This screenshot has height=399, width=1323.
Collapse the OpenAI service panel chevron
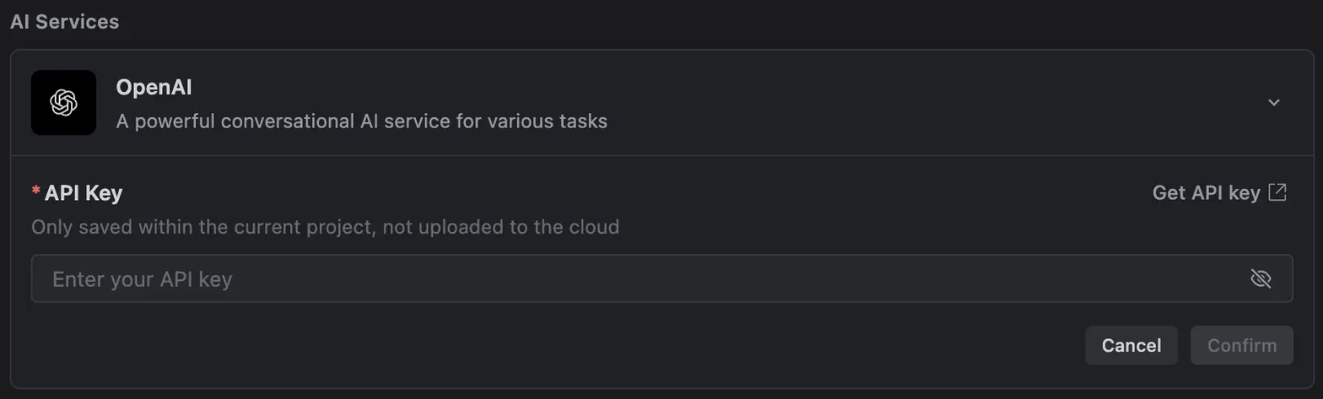point(1274,102)
